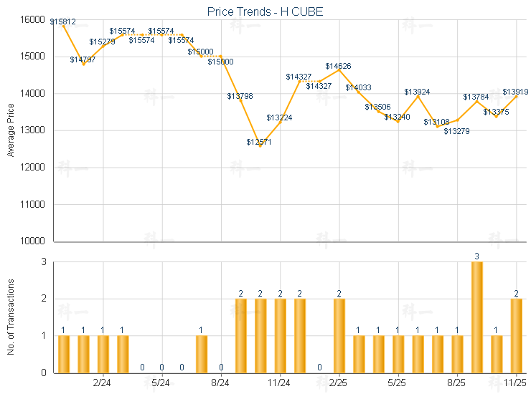Select the $14033 price label

(x=358, y=87)
